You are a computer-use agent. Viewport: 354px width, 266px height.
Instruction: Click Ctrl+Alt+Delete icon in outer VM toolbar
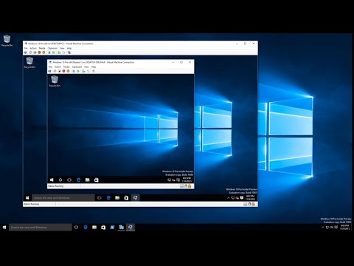click(25, 52)
